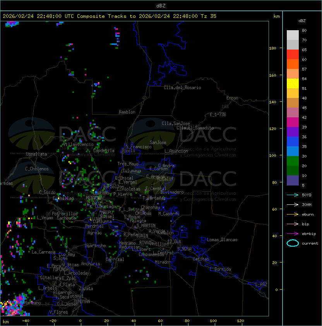322x326 pixels.
Task: Click the dBZ title at window top
Action: (161, 5)
